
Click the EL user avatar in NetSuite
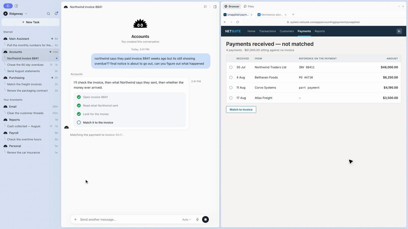coord(399,31)
